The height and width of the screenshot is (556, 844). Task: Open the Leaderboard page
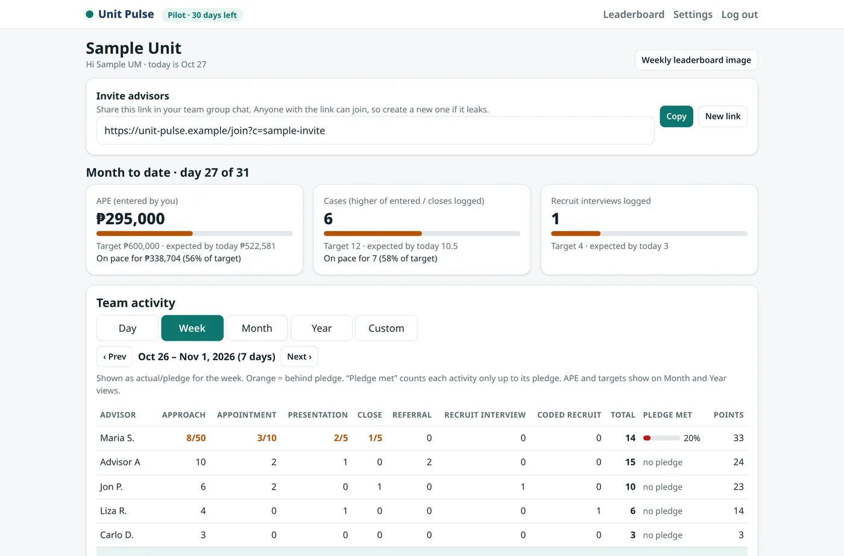click(x=634, y=14)
